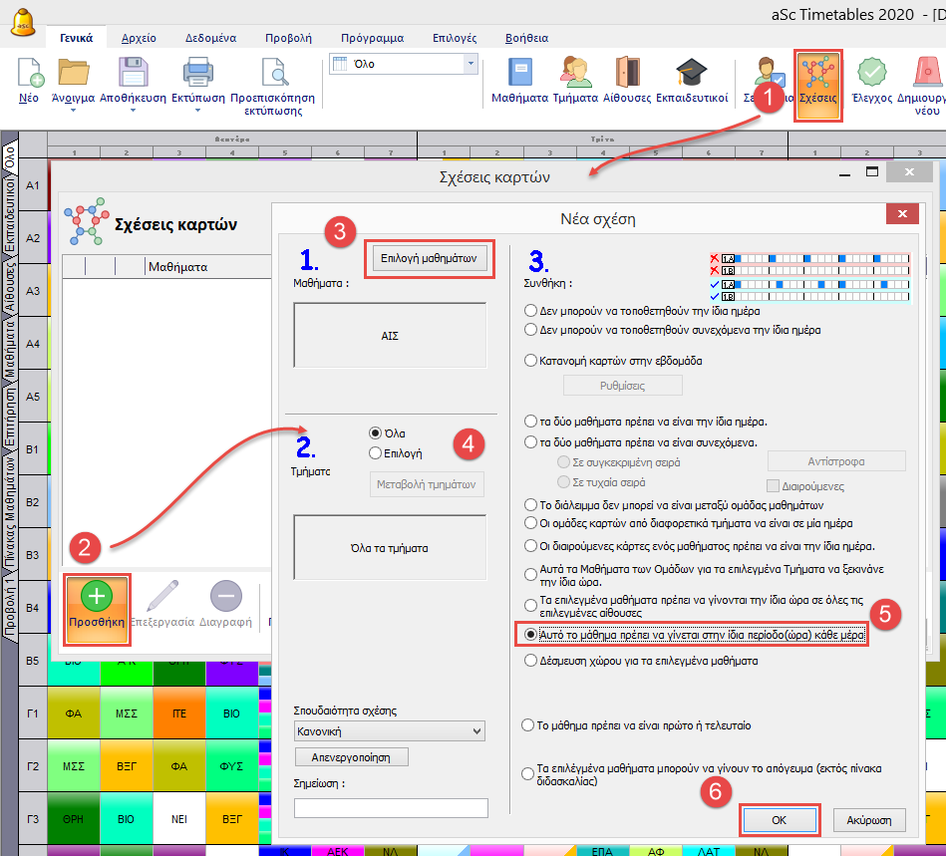Image resolution: width=946 pixels, height=856 pixels.
Task: Open Εκπαιδευτικοί teachers graduation cap icon
Action: [x=691, y=74]
